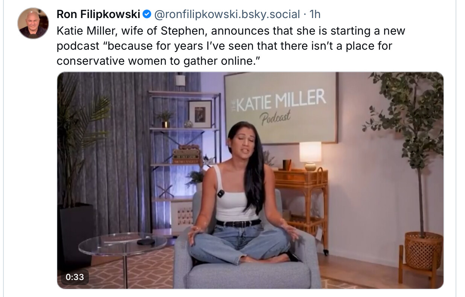Click the first line of post text mentioning Stephen
Screen dimensions: 465x297
pos(230,30)
